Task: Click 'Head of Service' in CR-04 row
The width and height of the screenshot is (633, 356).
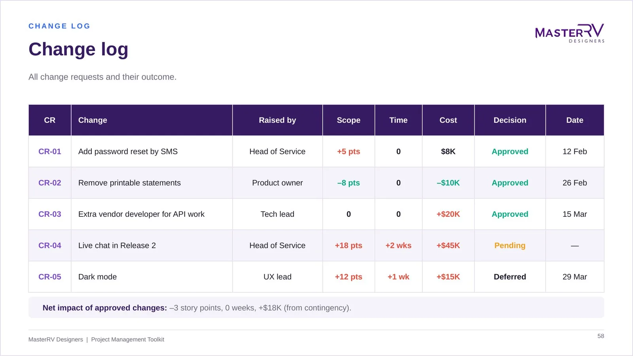Action: tap(277, 245)
